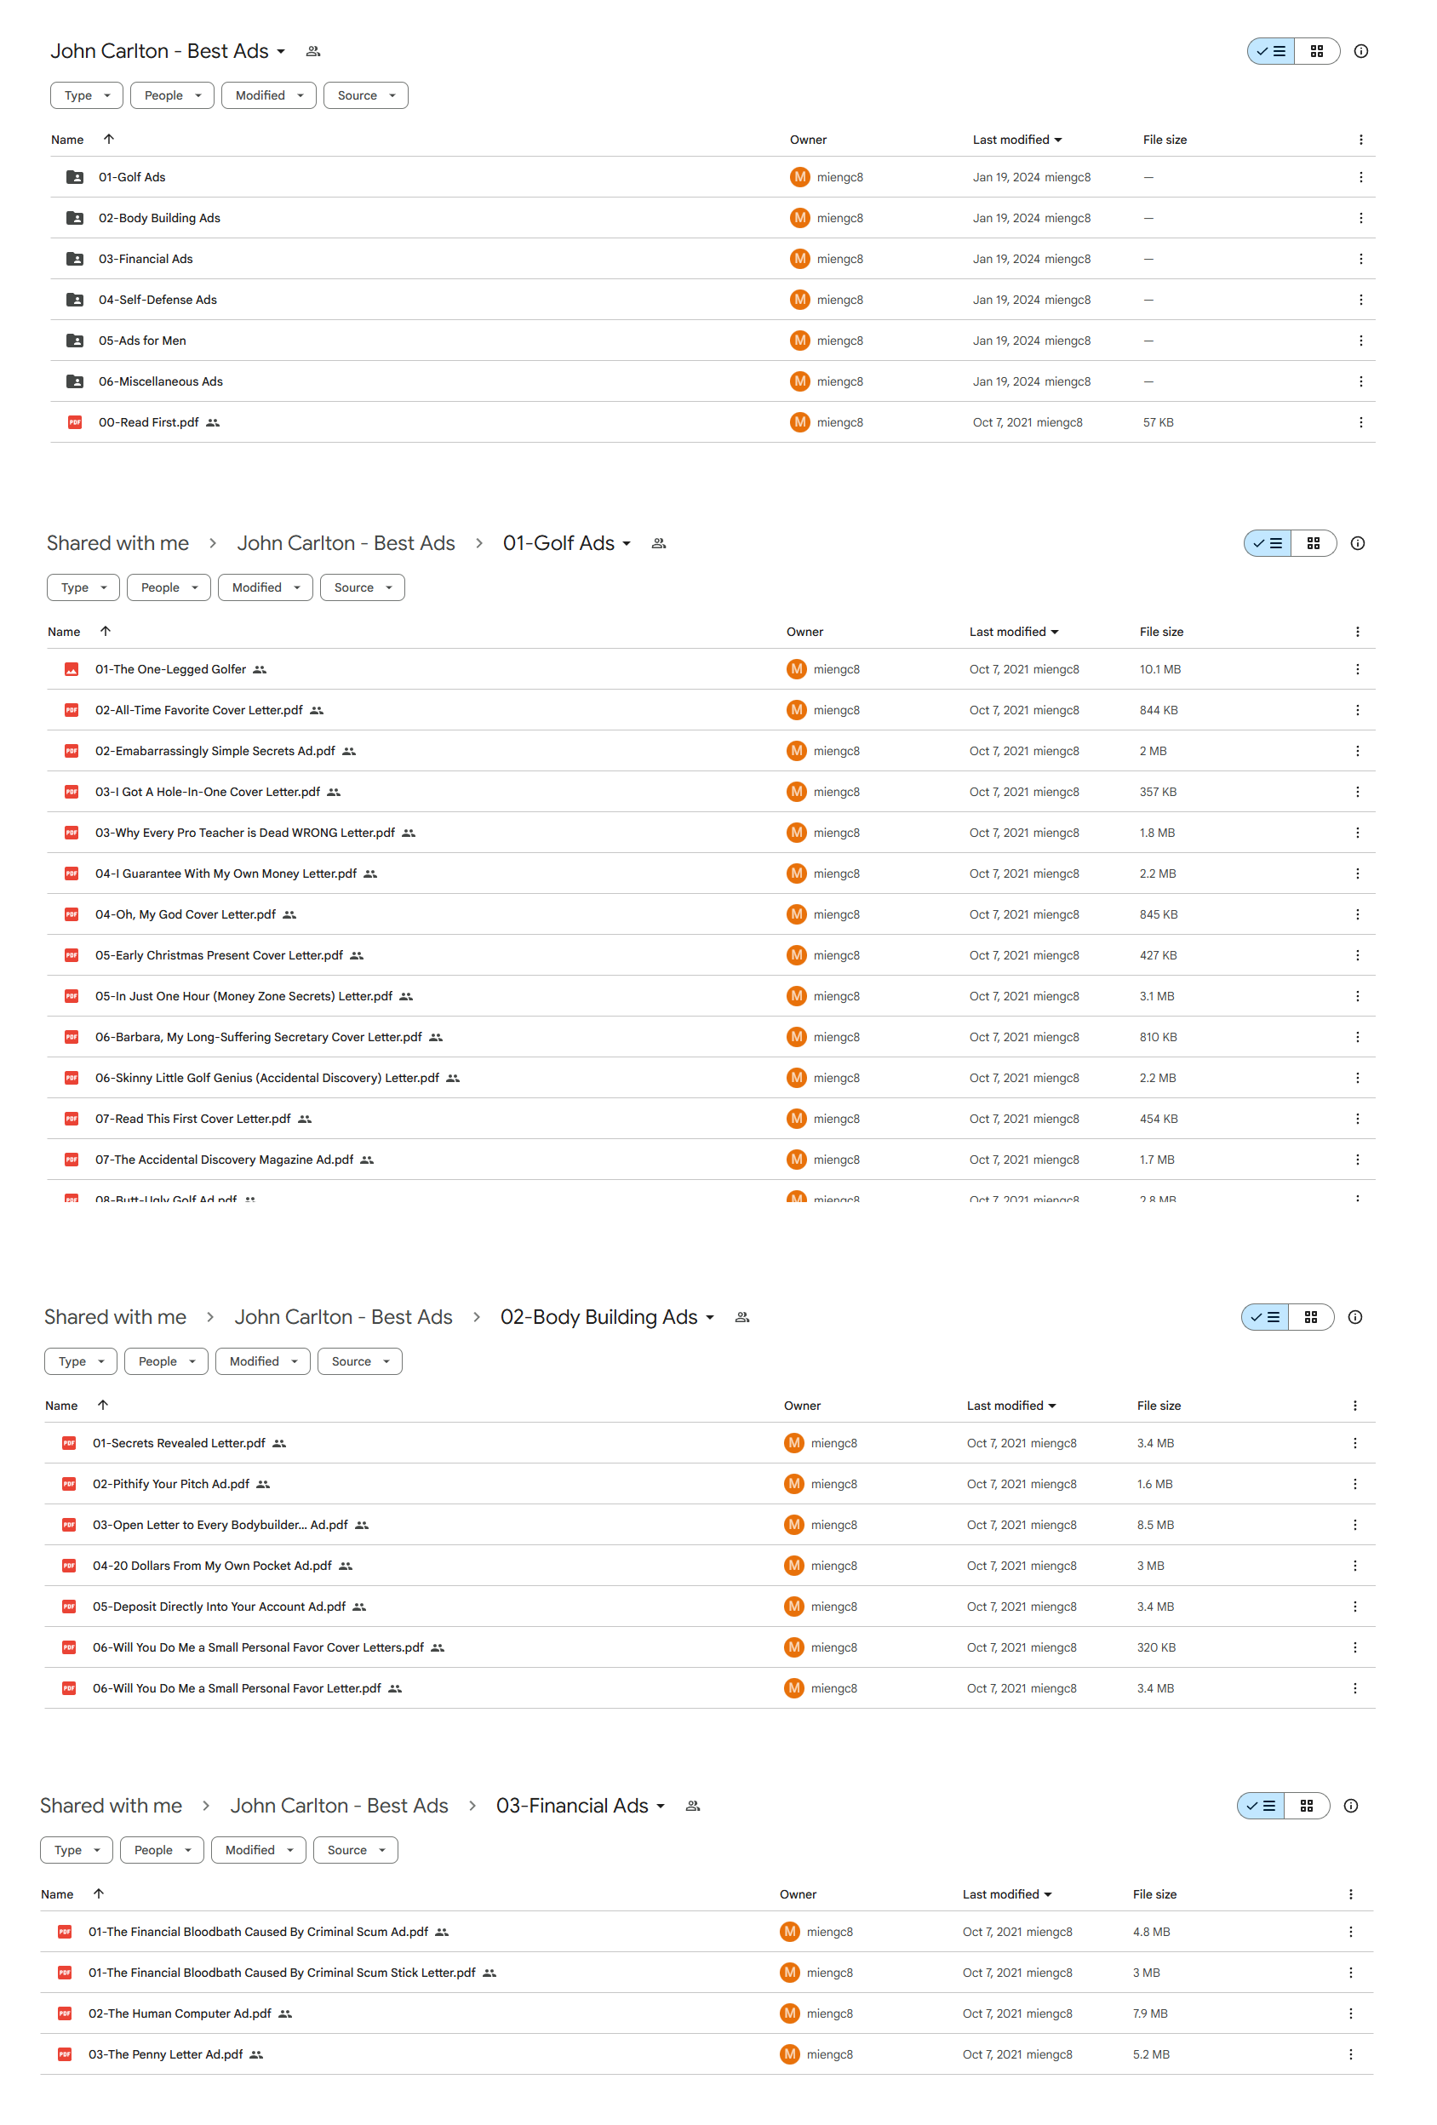1437x2125 pixels.
Task: Select list view in 01-Golf Ads section
Action: 1267,543
